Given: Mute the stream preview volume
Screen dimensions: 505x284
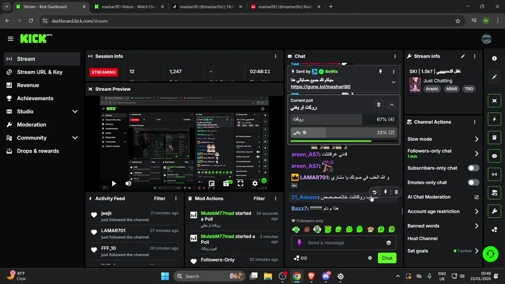Looking at the screenshot, I should click(x=128, y=183).
